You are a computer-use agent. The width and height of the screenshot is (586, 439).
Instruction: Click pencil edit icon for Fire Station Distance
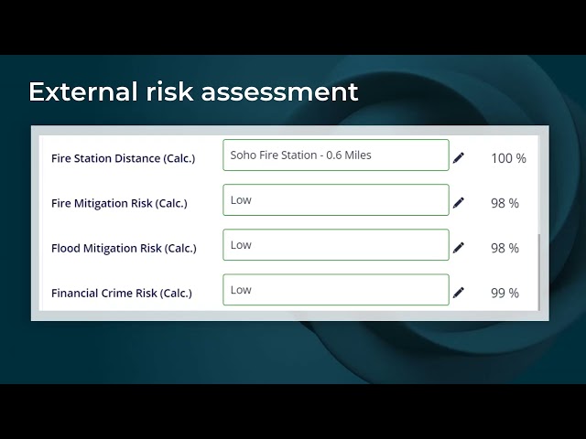tap(458, 158)
